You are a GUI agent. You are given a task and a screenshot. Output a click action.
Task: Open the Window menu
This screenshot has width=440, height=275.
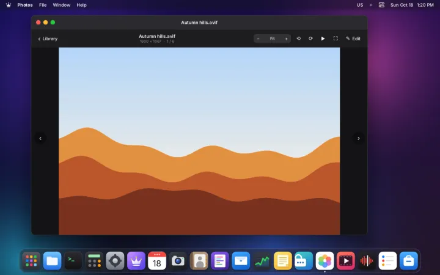point(62,5)
